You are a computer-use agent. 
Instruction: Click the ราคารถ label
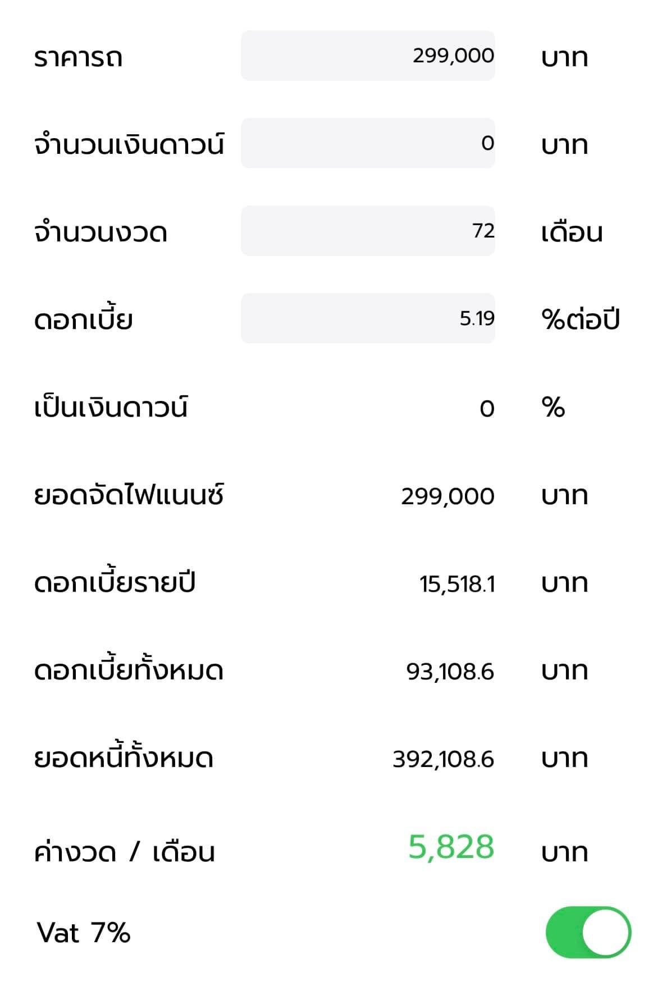78,57
